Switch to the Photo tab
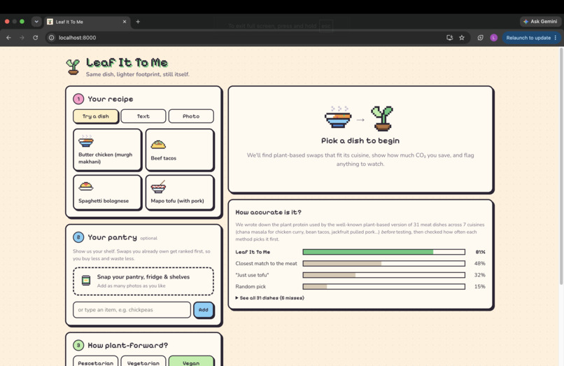This screenshot has width=564, height=366. [191, 116]
